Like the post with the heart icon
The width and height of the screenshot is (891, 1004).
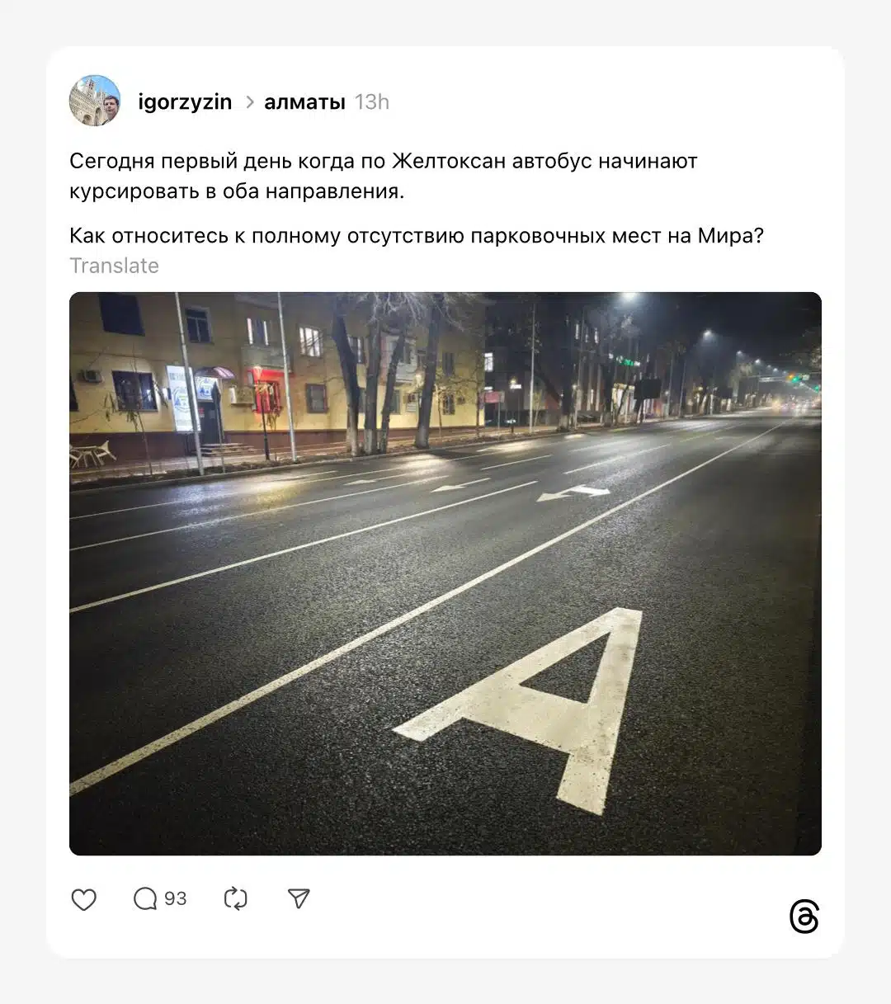pyautogui.click(x=83, y=898)
